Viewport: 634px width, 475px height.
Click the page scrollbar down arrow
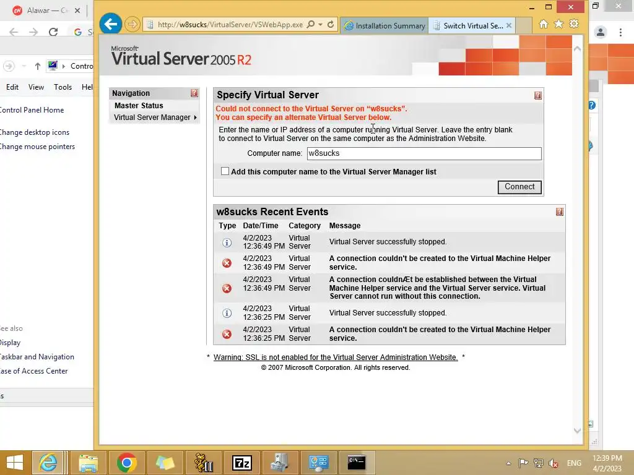coord(578,430)
